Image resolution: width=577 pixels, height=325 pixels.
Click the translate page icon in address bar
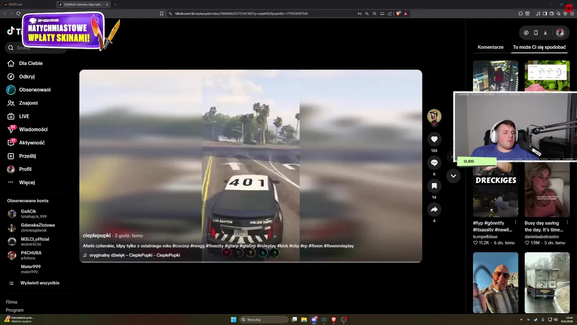pyautogui.click(x=367, y=14)
